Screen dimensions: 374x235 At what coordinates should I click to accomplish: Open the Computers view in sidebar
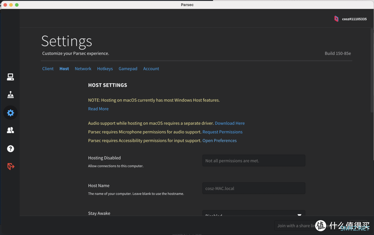point(10,77)
